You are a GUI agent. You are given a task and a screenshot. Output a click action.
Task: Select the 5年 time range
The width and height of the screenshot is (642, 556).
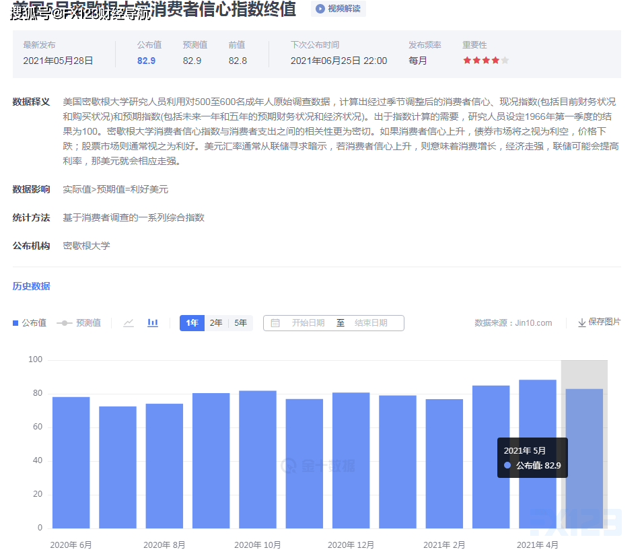tap(240, 323)
